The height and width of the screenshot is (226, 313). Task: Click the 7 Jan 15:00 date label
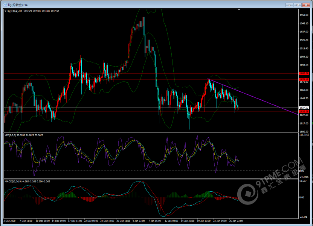[x=155, y=221]
